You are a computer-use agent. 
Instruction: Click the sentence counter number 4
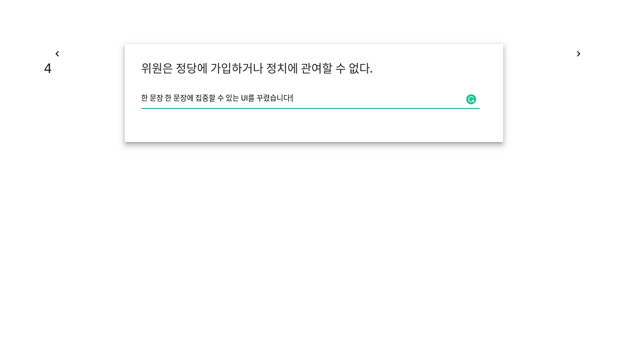coord(48,68)
